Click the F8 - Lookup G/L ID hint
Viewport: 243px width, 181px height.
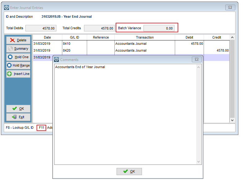pyautogui.click(x=20, y=128)
